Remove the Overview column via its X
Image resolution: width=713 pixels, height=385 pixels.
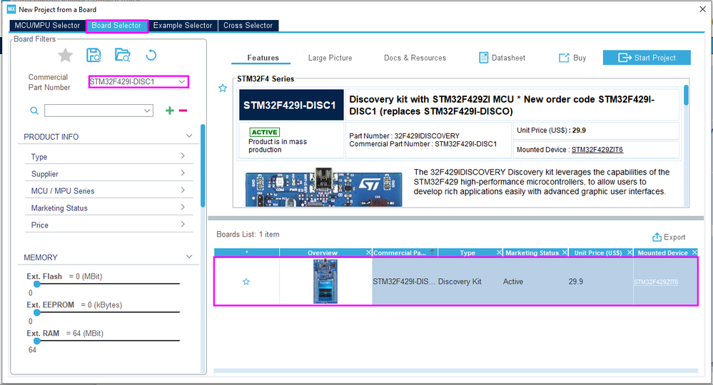369,252
